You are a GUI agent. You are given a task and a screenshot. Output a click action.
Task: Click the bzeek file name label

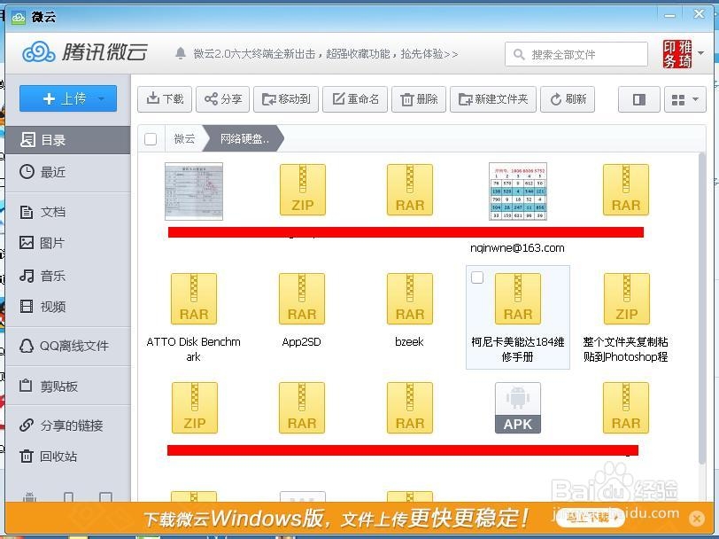pyautogui.click(x=409, y=341)
